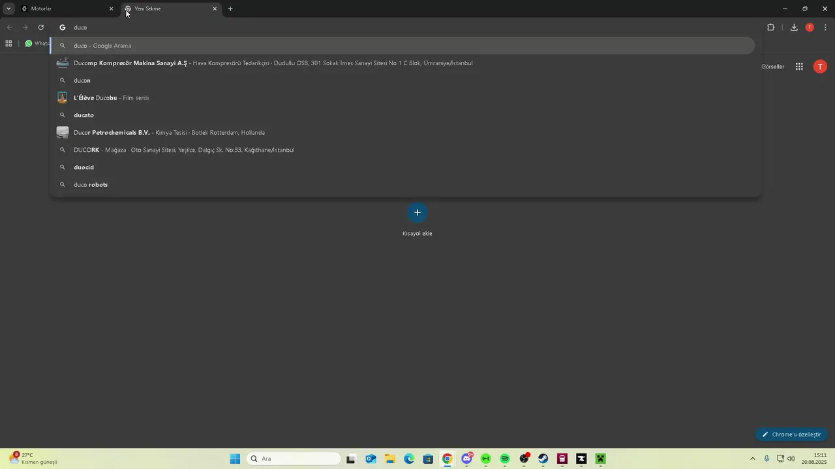Open the Google apps grid icon

coord(799,66)
